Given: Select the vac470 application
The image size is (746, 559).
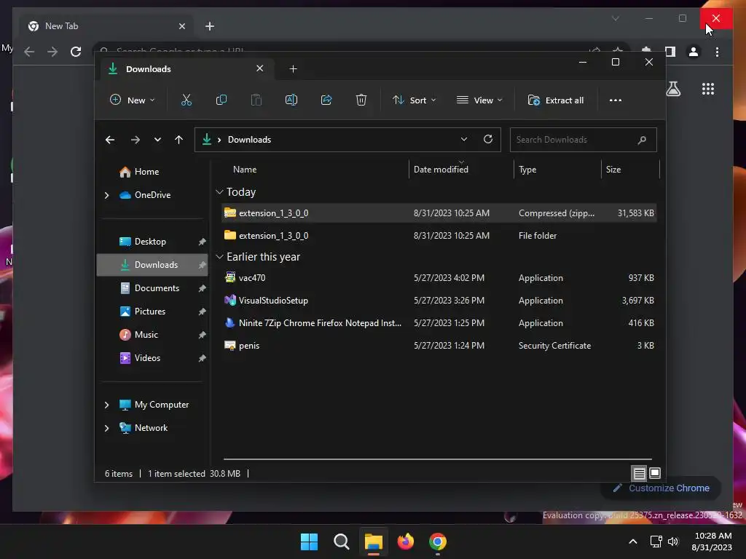Looking at the screenshot, I should tap(439, 278).
